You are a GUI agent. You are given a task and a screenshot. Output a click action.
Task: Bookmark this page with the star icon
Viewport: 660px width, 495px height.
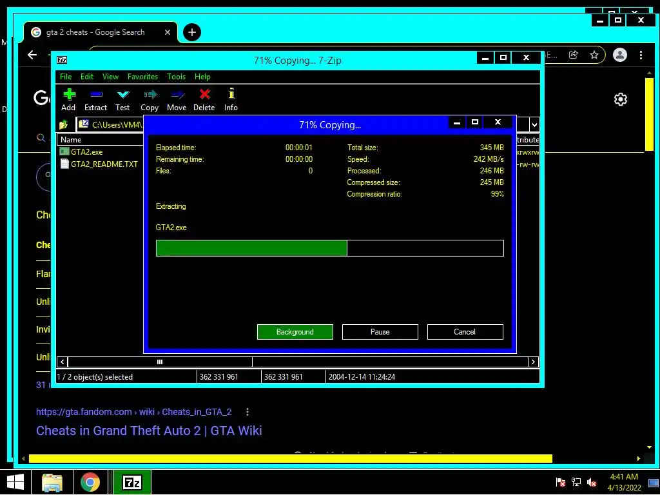tap(594, 55)
